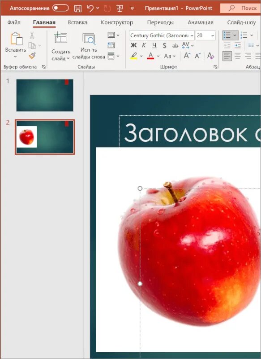Toggle underline Ч formatting
Image resolution: width=261 pixels, height=359 pixels.
click(x=154, y=45)
